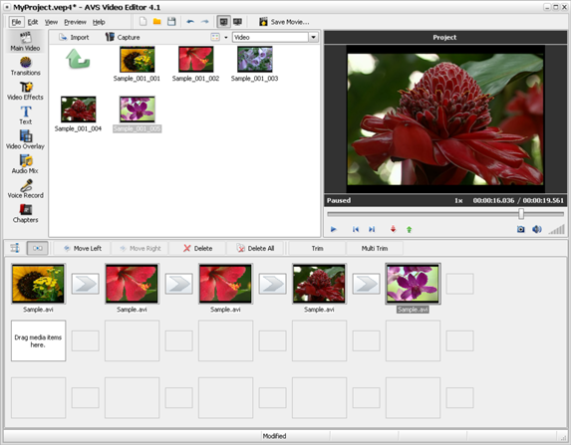Open the thumbnail view options arrow
The image size is (571, 445).
coord(226,37)
